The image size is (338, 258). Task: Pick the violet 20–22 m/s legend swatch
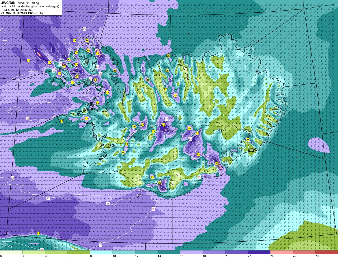(x=237, y=252)
